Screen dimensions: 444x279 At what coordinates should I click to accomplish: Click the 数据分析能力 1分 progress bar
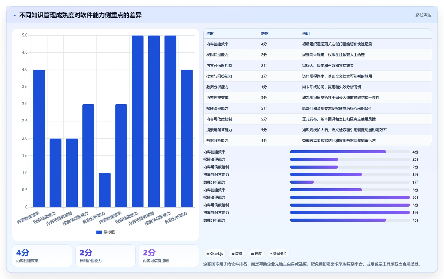[350, 182]
